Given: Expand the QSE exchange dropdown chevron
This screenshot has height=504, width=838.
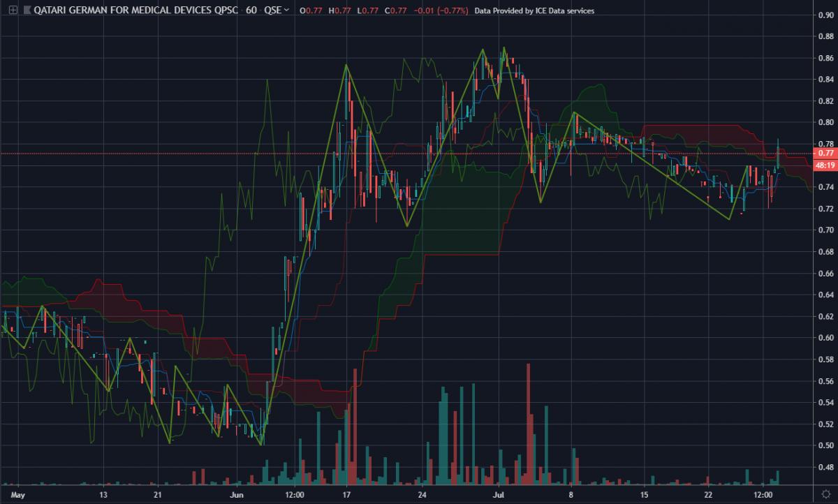Looking at the screenshot, I should click(x=286, y=11).
